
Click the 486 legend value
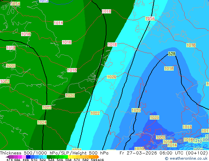[x=17, y=160]
